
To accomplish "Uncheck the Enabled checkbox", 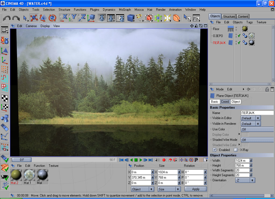I will pyautogui.click(x=214, y=150).
